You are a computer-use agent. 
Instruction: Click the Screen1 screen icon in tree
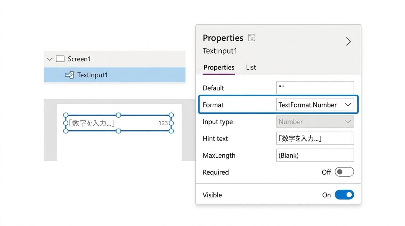[x=60, y=59]
